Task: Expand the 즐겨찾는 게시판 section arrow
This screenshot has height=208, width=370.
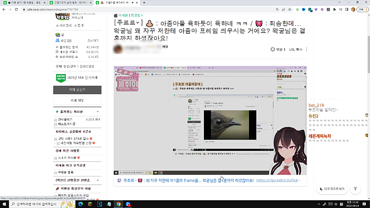Action: [97, 112]
